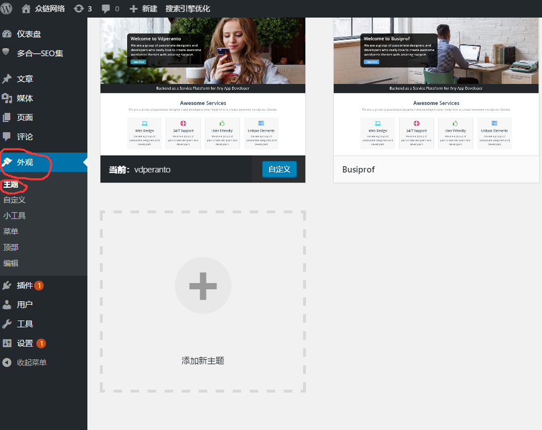Collapse the sidebar with 收起菜单
542x430 pixels.
(x=31, y=362)
